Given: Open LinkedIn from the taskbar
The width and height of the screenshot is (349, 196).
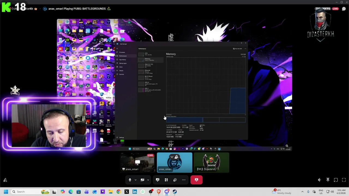Looking at the screenshot, I should click(134, 192).
